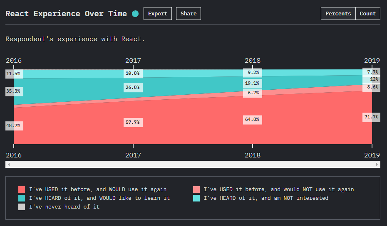Click the 57.7% label for 2017
The height and width of the screenshot is (226, 387).
coord(133,123)
